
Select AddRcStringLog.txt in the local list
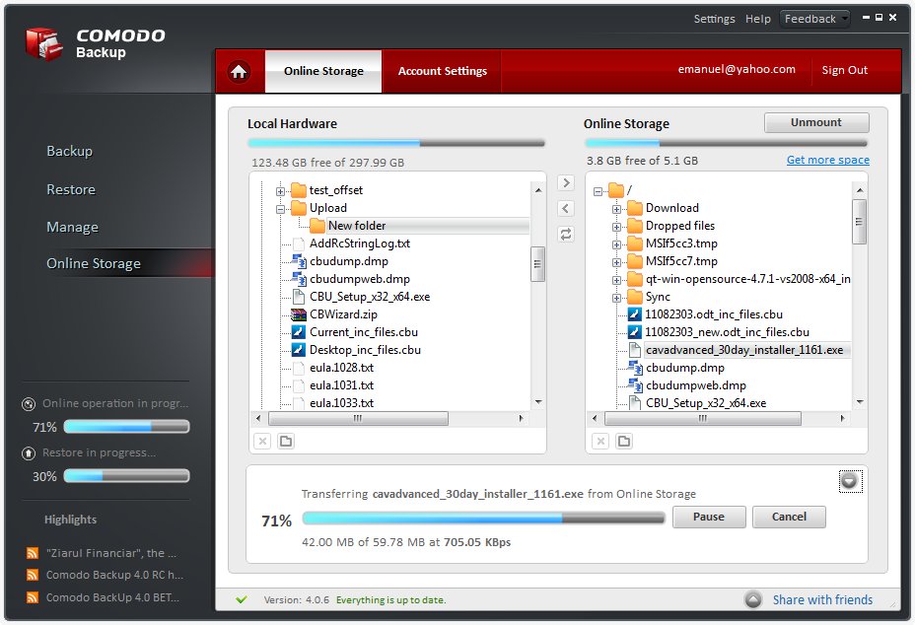click(360, 243)
